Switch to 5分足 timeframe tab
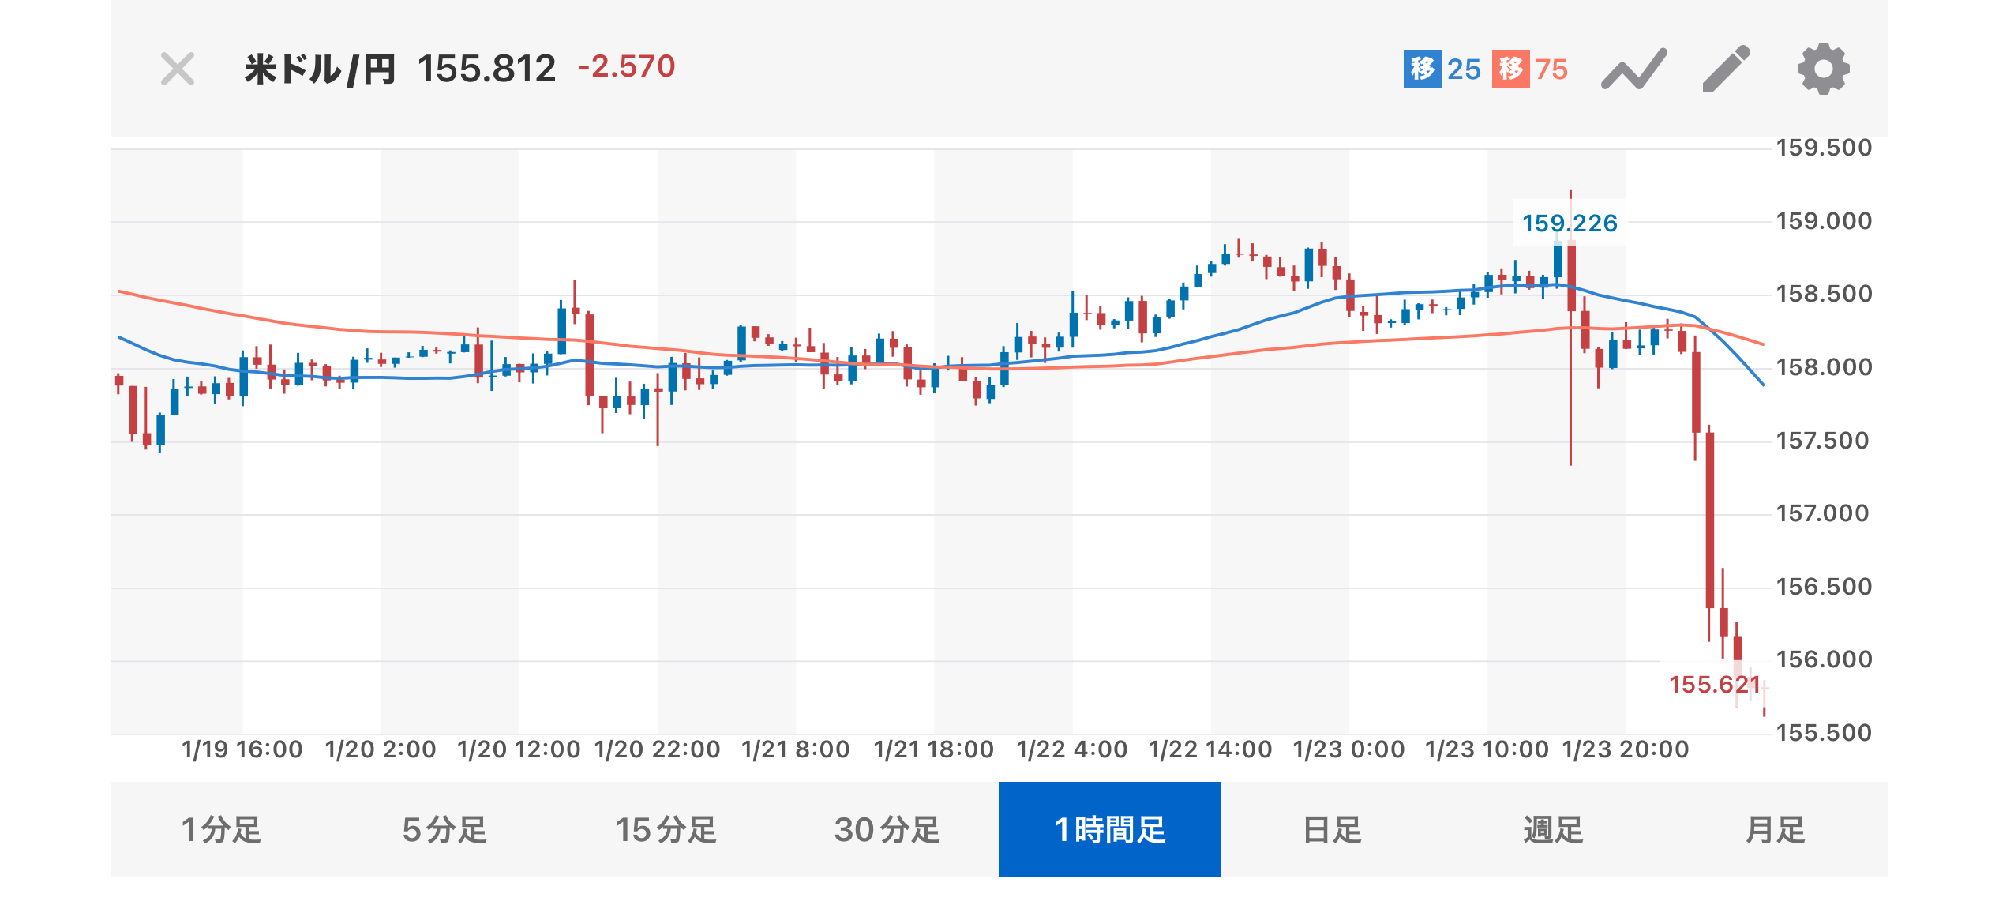 pyautogui.click(x=444, y=830)
